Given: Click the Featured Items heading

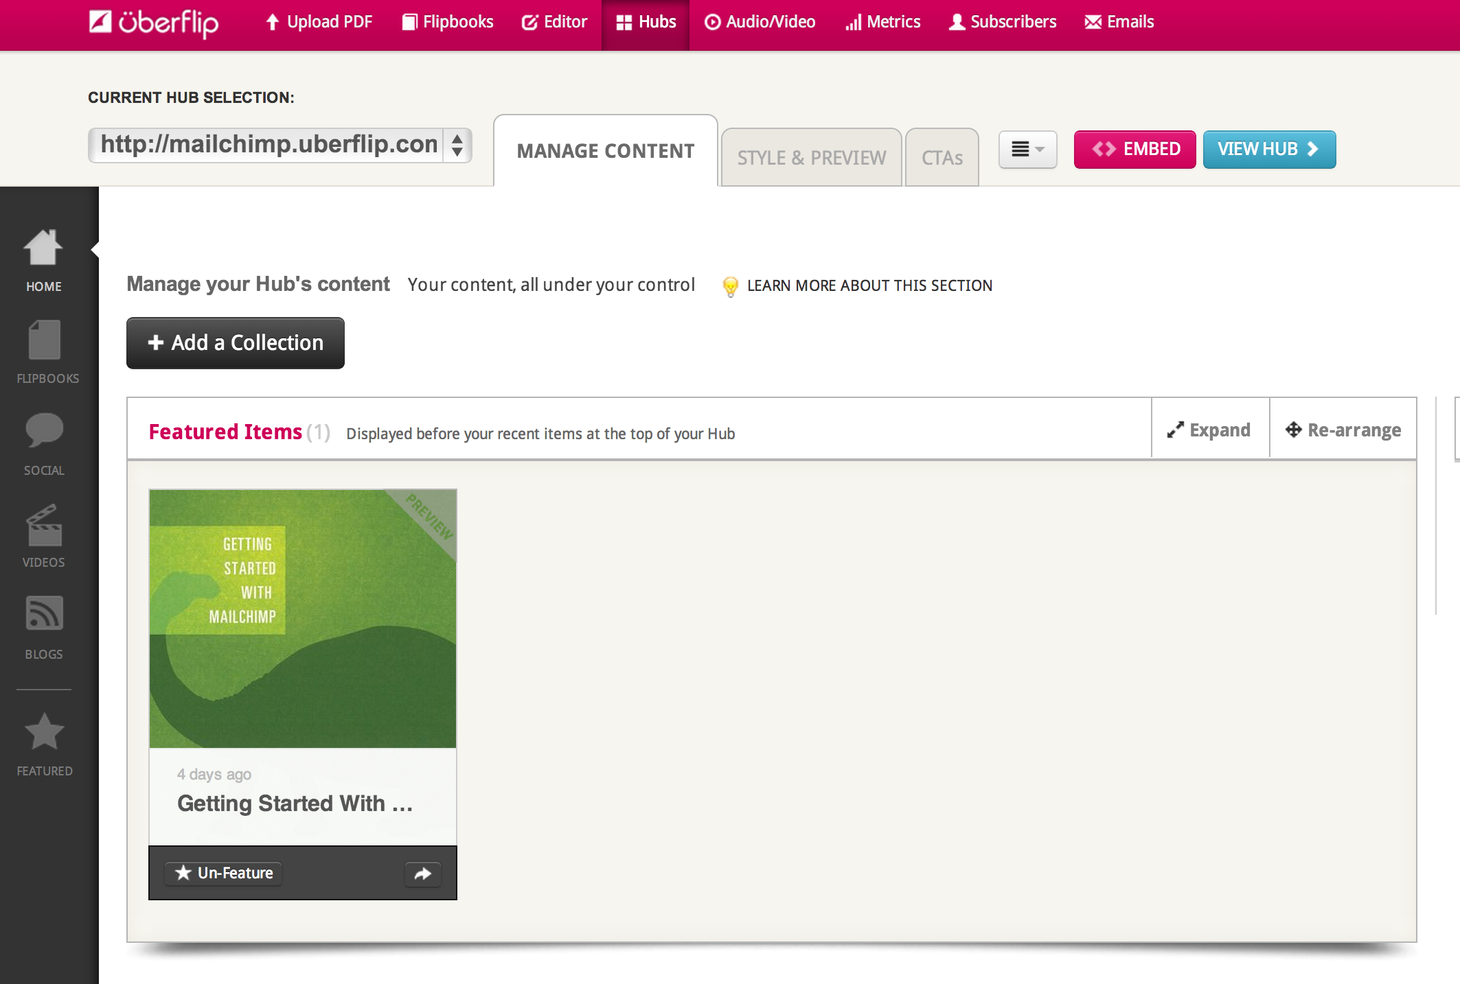Looking at the screenshot, I should tap(225, 432).
